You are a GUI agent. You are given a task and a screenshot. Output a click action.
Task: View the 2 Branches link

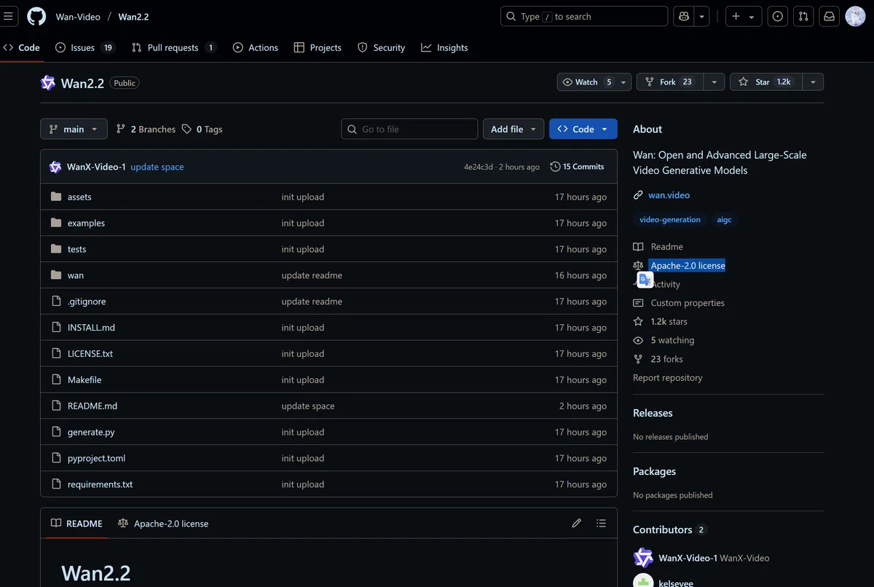tap(146, 129)
